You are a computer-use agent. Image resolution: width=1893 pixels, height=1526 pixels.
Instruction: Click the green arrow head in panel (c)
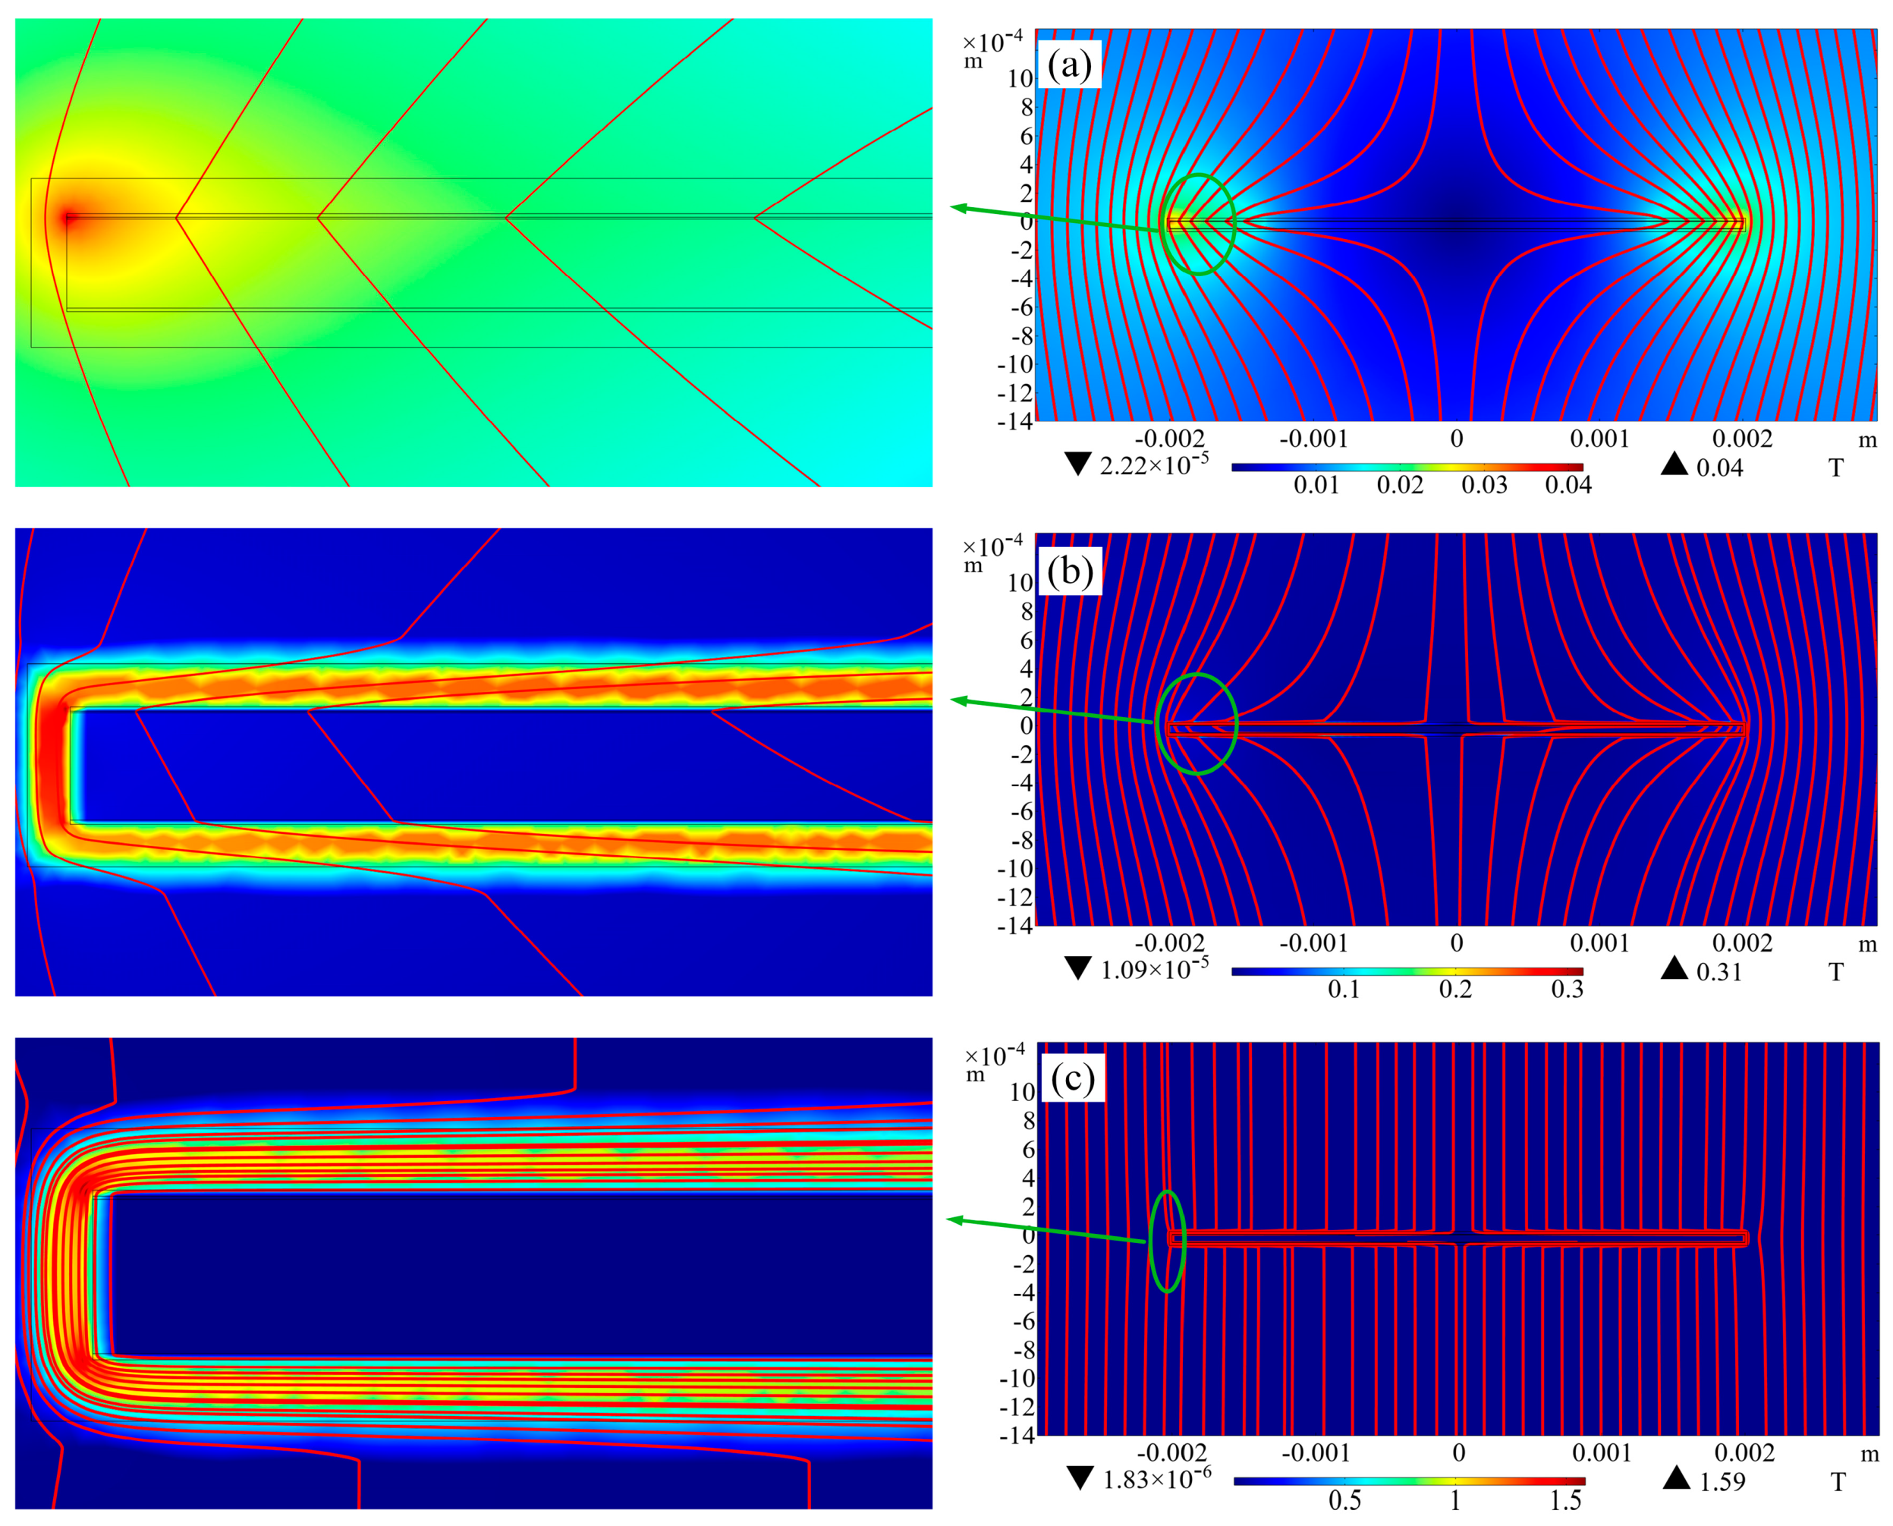point(955,1219)
